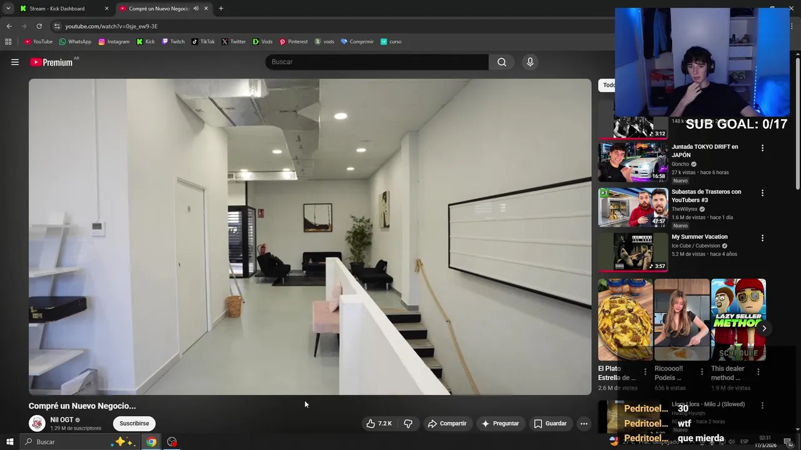Screen dimensions: 801x450
Task: Reload the page with refresh icon
Action: 39,26
